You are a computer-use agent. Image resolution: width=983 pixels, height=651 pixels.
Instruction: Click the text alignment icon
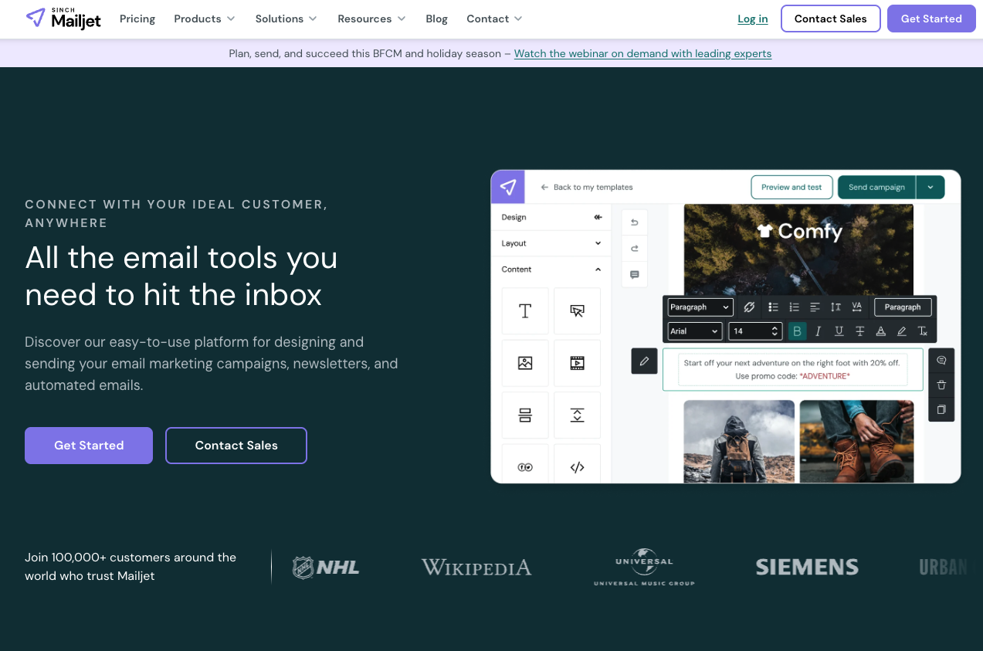pos(815,307)
